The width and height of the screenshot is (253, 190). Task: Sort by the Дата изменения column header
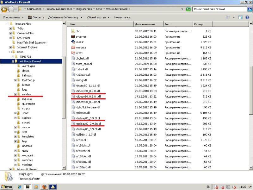click(x=145, y=24)
